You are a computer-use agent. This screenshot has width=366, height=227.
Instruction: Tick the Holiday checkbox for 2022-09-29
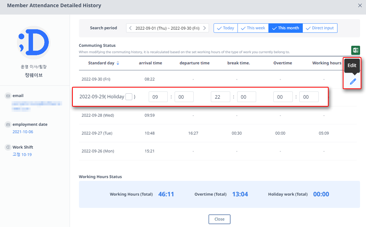[x=129, y=97]
